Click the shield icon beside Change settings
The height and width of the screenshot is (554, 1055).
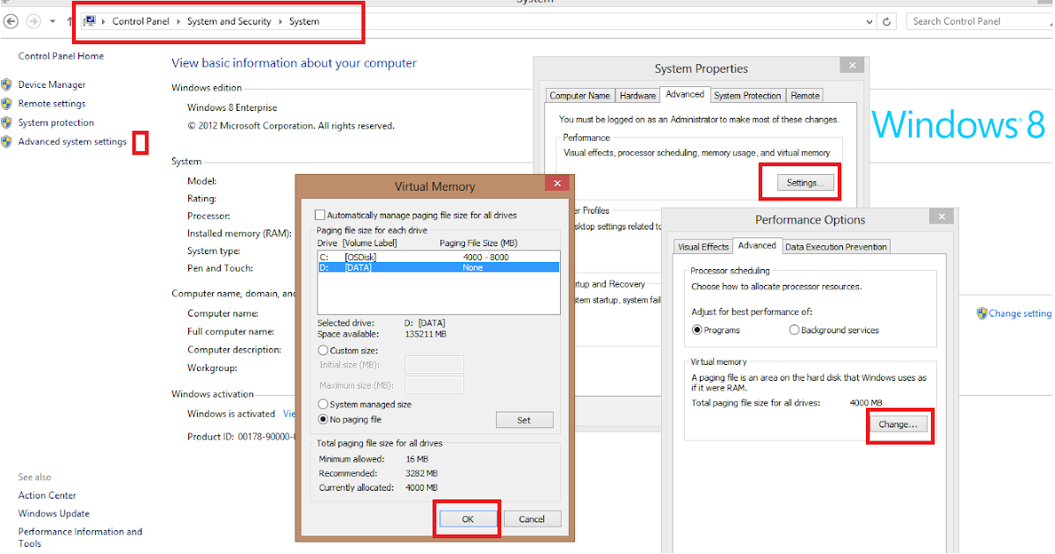coord(982,313)
